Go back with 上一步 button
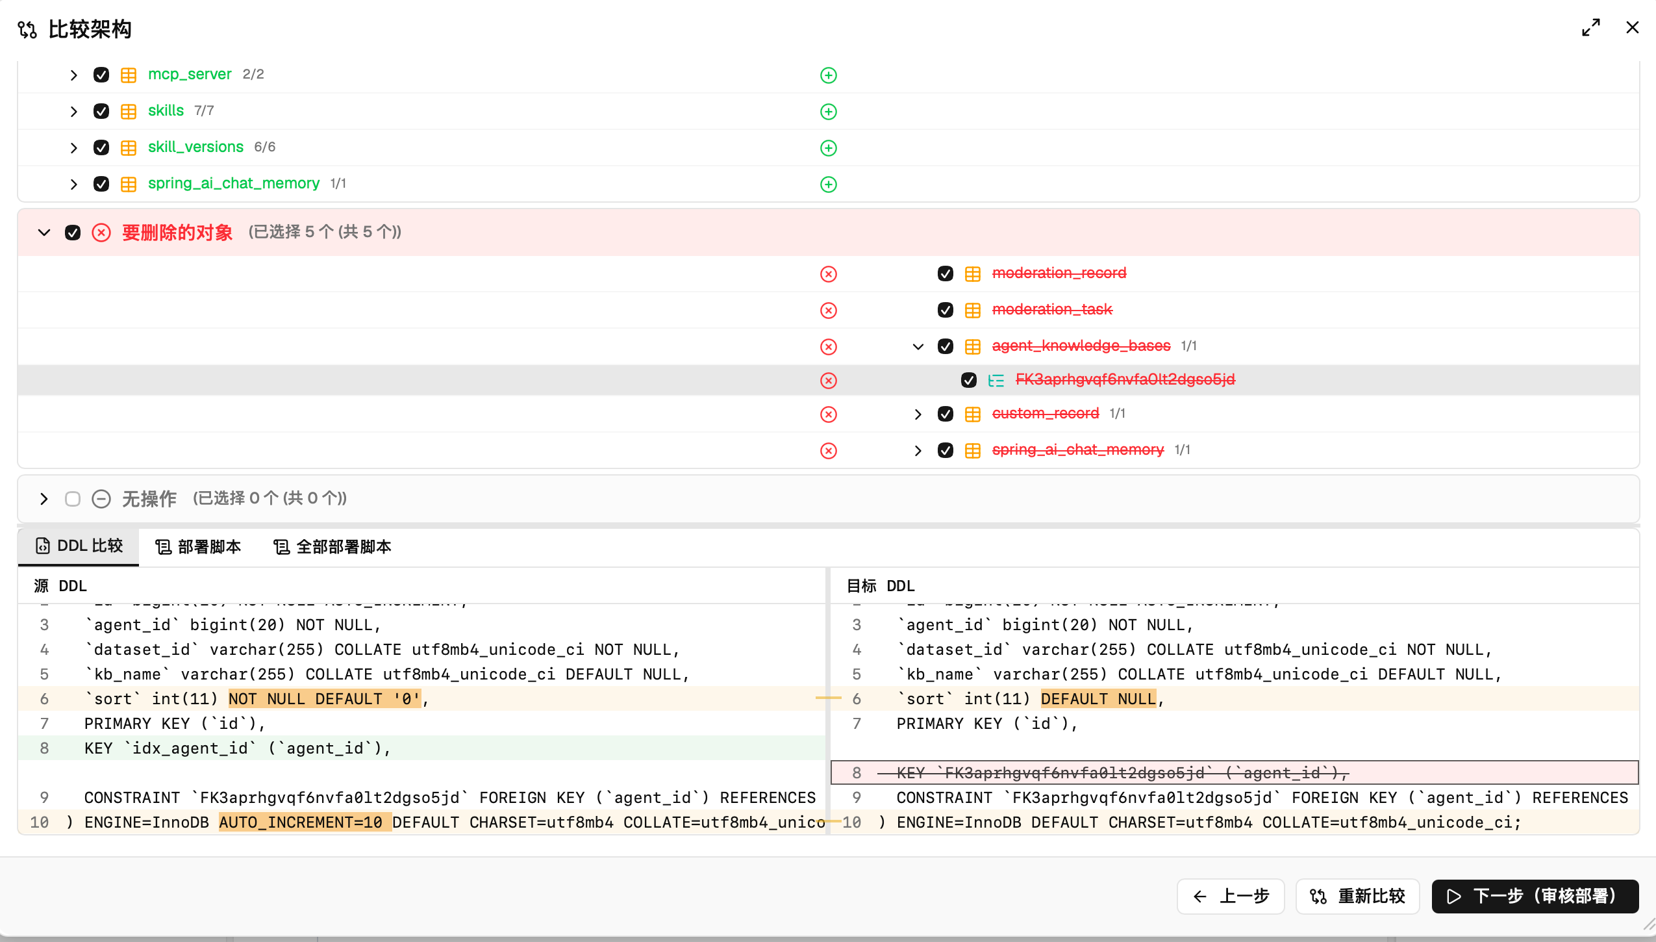Image resolution: width=1656 pixels, height=942 pixels. 1231,897
